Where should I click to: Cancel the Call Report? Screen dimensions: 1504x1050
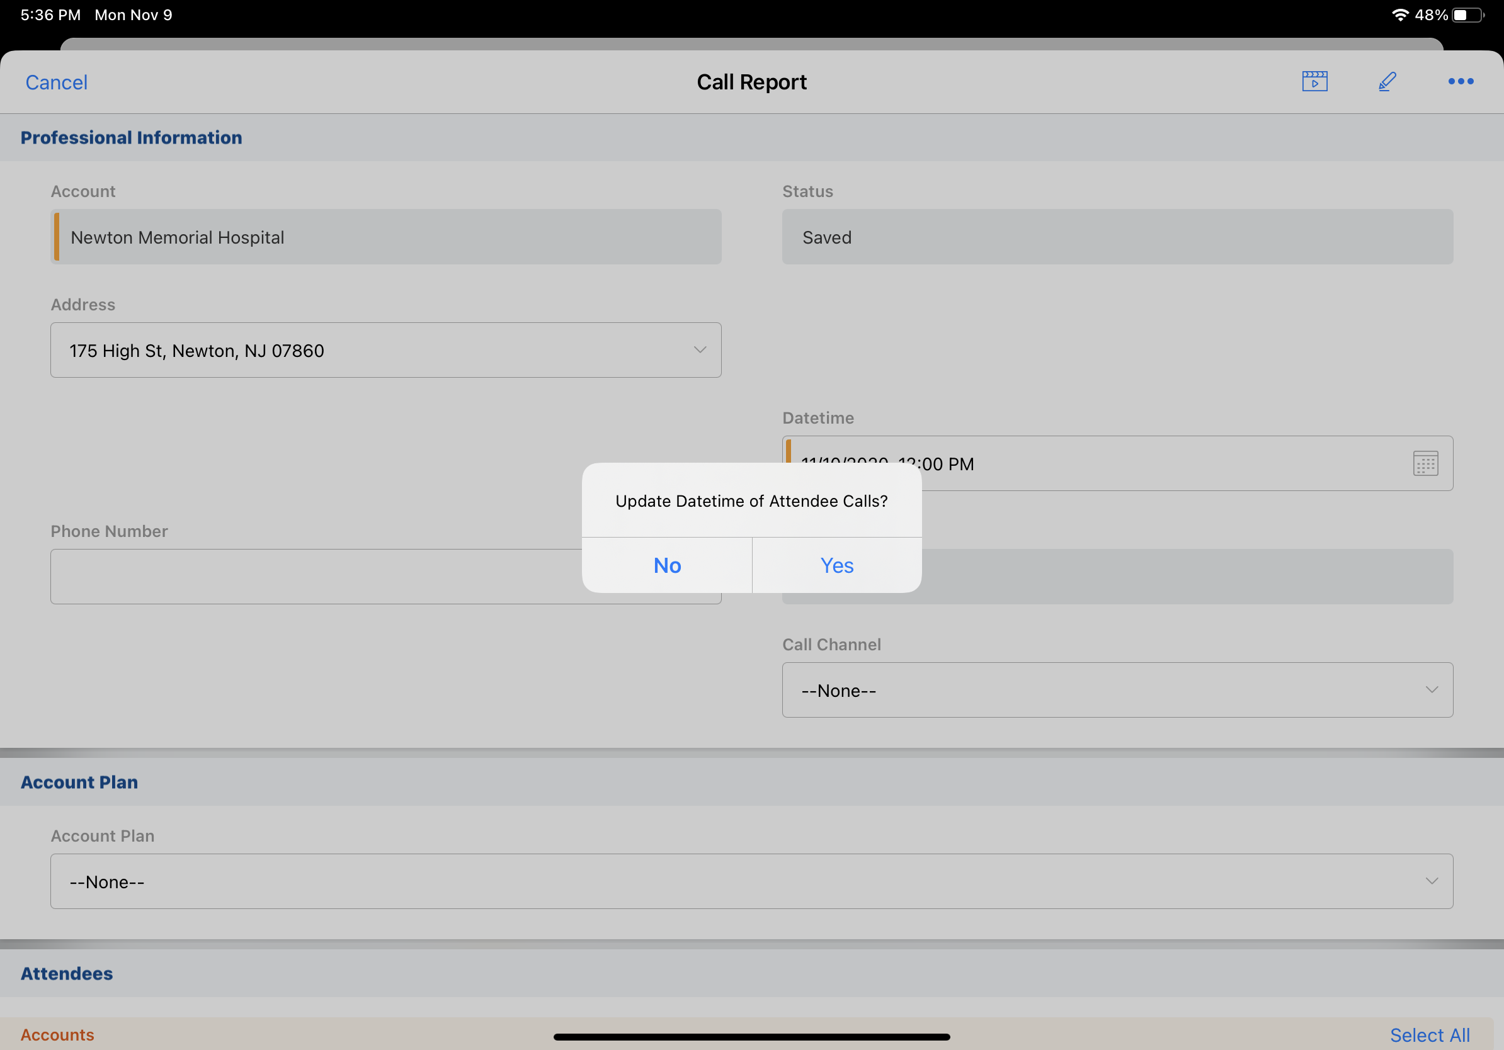click(56, 82)
